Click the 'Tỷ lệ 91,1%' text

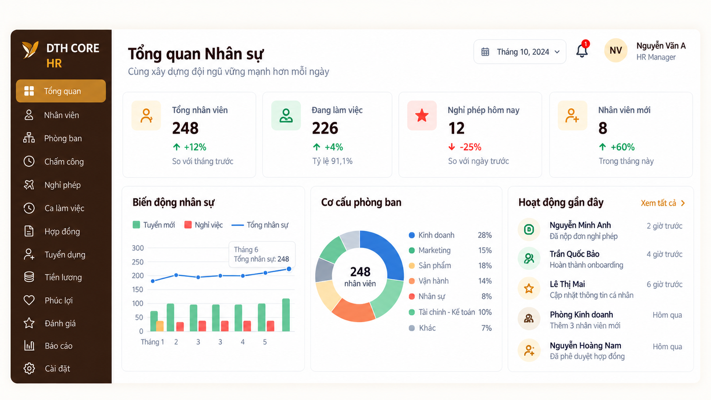tap(332, 161)
